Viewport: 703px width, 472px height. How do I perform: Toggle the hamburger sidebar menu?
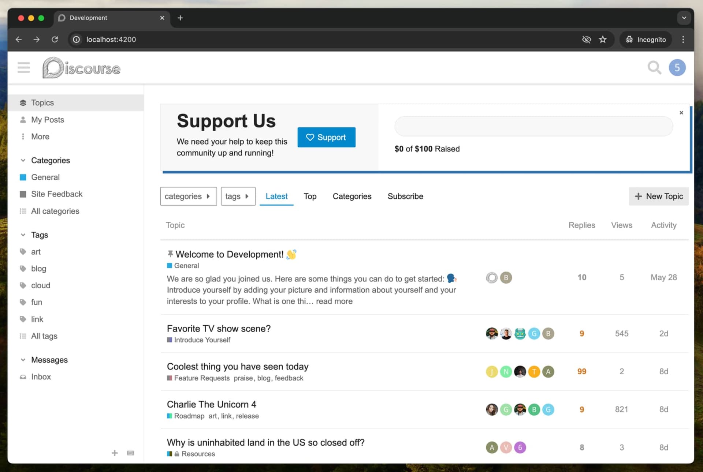coord(24,68)
